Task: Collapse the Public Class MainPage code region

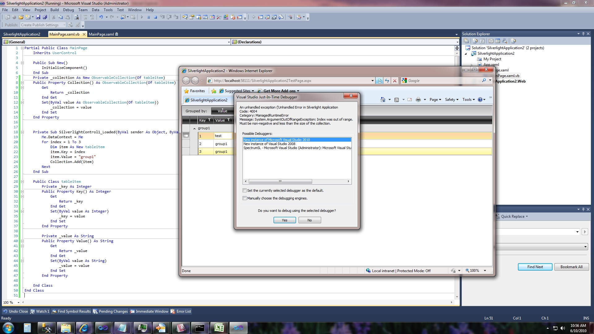Action: coord(22,48)
